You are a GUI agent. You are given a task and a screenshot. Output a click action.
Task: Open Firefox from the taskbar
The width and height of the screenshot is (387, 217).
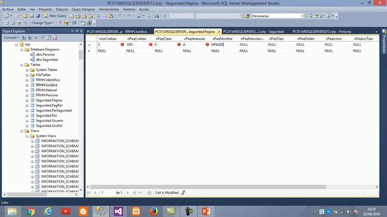153,212
